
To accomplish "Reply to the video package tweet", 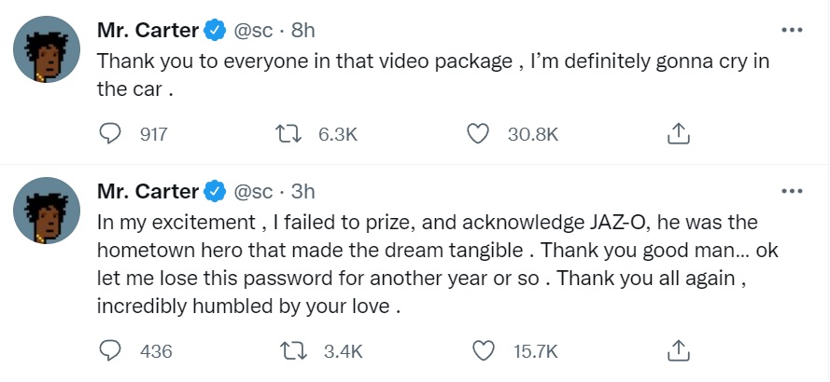I will (111, 134).
